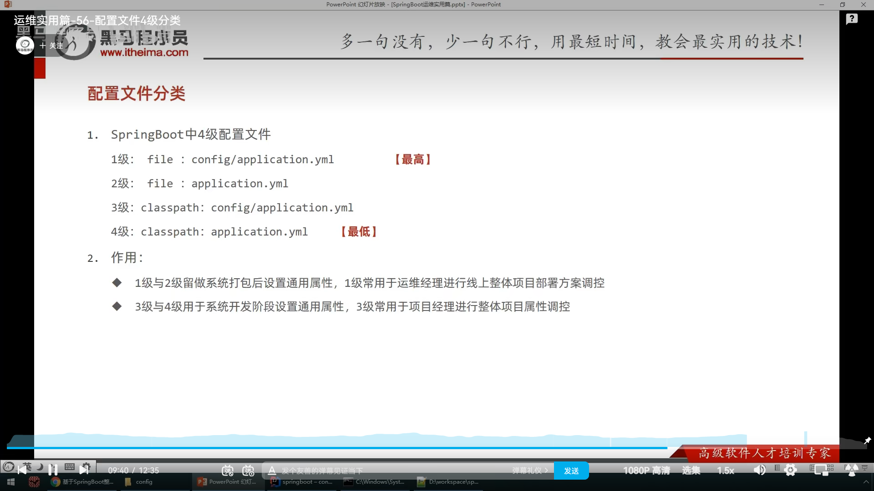Pause the video playback
This screenshot has height=491, width=874.
point(53,469)
